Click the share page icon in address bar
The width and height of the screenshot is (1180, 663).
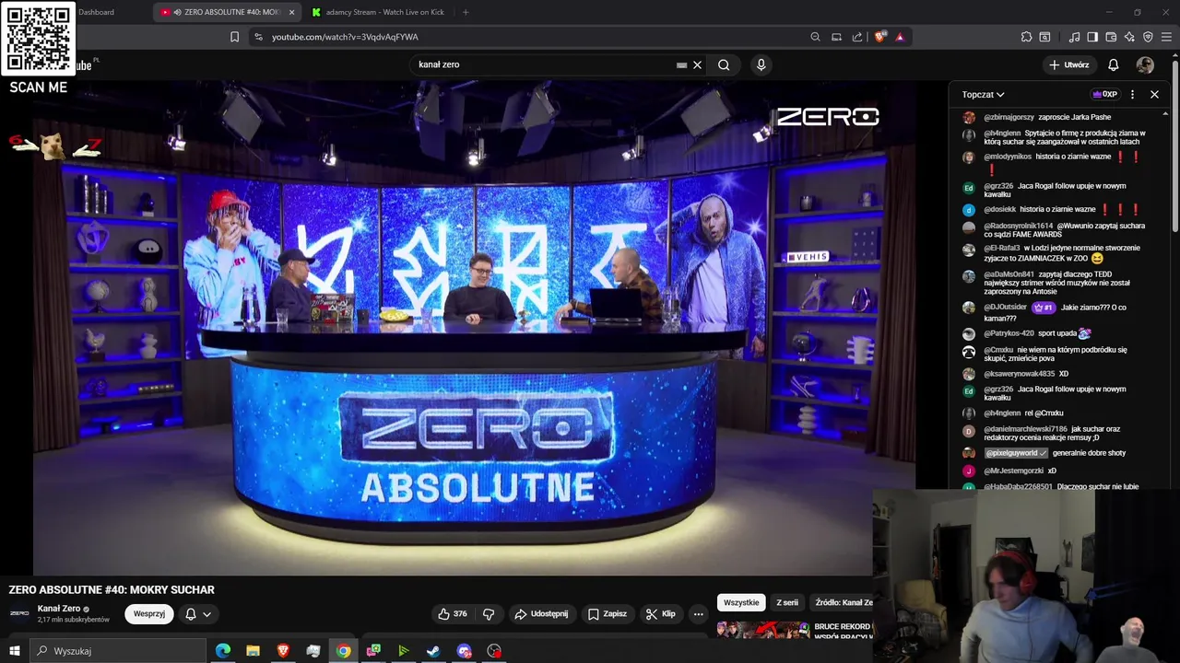857,37
